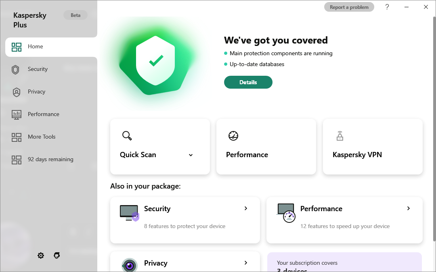This screenshot has width=436, height=272.
Task: Click the Report a problem button
Action: click(x=349, y=7)
